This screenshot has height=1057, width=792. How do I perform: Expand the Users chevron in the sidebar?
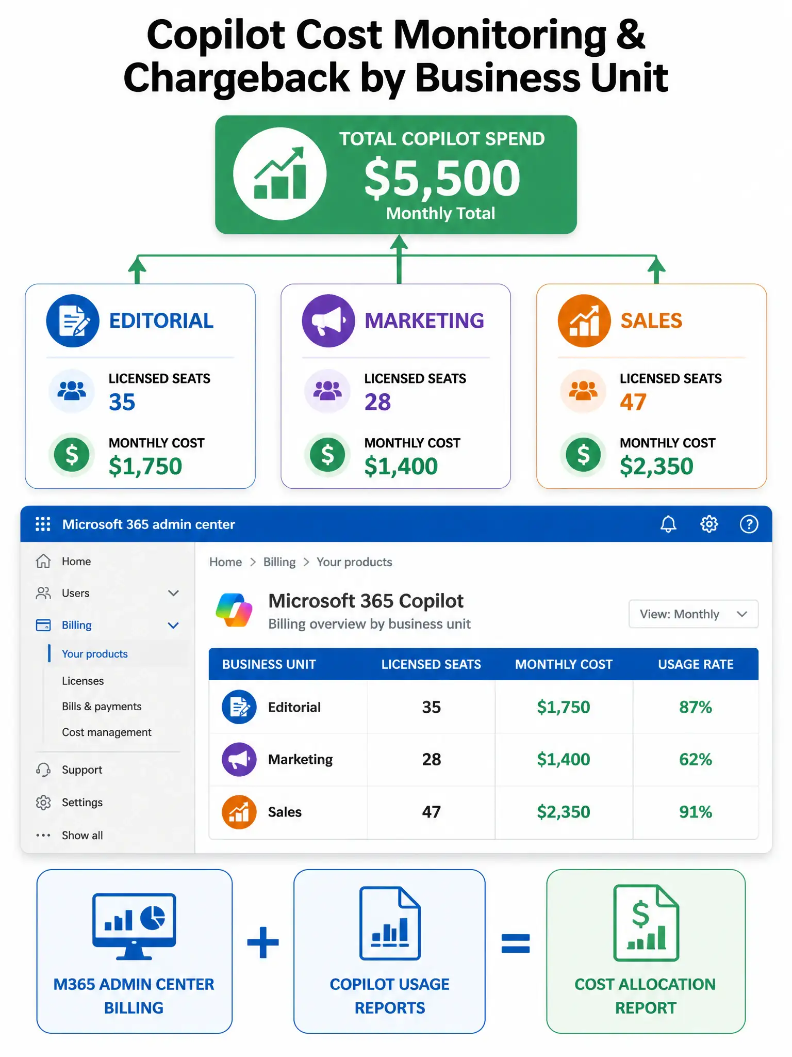pyautogui.click(x=174, y=593)
